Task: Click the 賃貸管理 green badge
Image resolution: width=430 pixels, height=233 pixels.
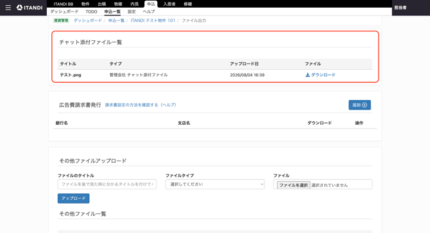Action: coord(61,20)
